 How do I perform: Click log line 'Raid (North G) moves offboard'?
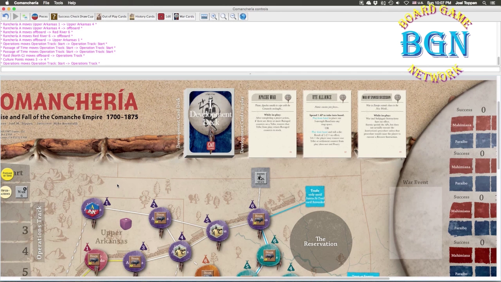(43, 56)
